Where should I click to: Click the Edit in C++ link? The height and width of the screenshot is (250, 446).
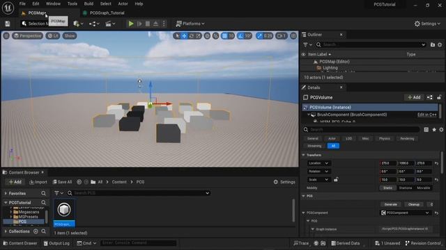(x=427, y=115)
